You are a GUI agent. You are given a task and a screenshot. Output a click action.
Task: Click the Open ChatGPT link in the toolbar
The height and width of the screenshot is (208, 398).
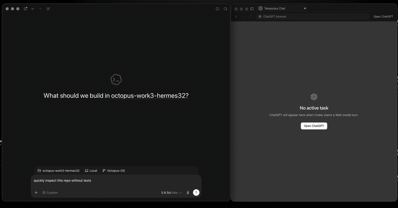click(383, 17)
